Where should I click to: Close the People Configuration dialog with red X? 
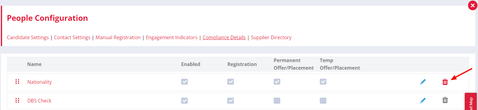pyautogui.click(x=473, y=5)
